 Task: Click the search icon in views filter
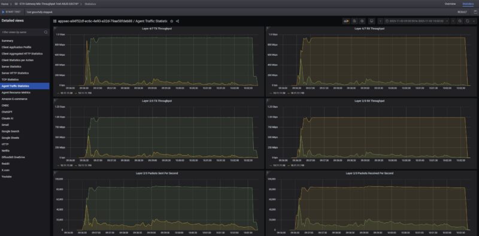point(46,32)
